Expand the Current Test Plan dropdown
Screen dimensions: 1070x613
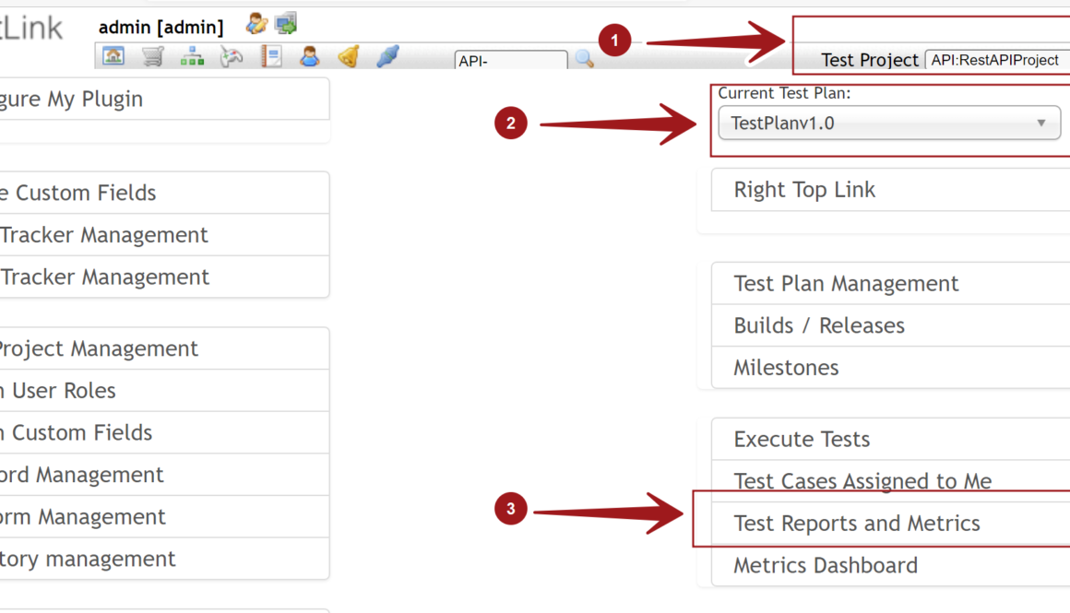click(889, 124)
